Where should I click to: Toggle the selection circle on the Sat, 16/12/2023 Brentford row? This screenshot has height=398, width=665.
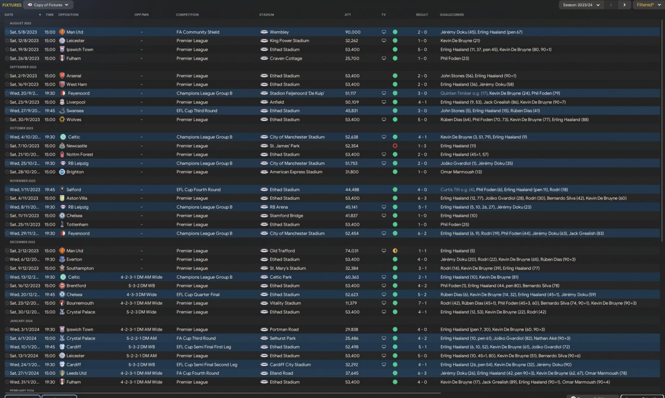(7, 286)
